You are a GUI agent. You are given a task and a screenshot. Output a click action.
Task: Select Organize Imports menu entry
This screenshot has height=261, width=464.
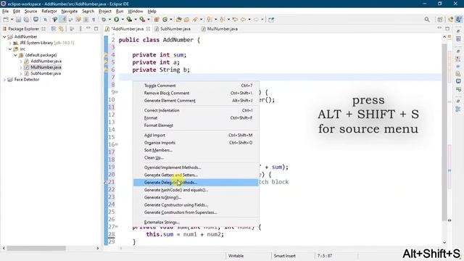pyautogui.click(x=196, y=143)
